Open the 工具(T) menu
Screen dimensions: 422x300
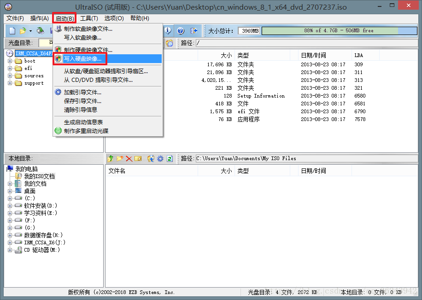click(89, 18)
